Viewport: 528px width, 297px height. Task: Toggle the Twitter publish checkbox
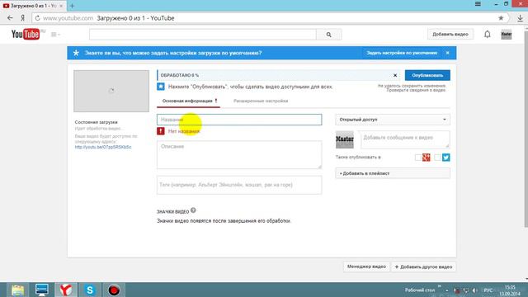point(437,158)
